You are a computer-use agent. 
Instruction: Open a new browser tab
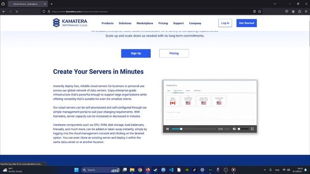[x=52, y=4]
